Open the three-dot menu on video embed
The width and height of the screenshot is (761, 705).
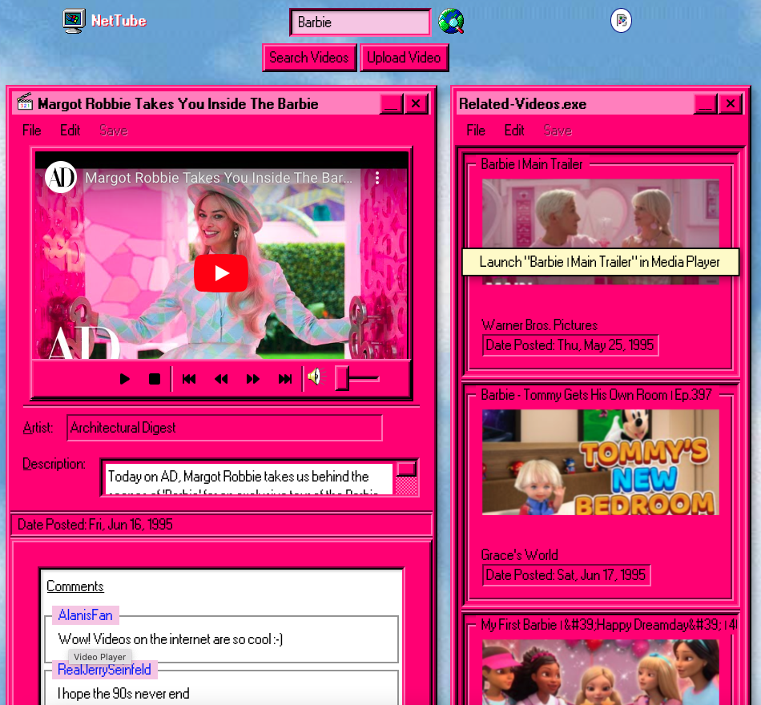click(x=377, y=178)
